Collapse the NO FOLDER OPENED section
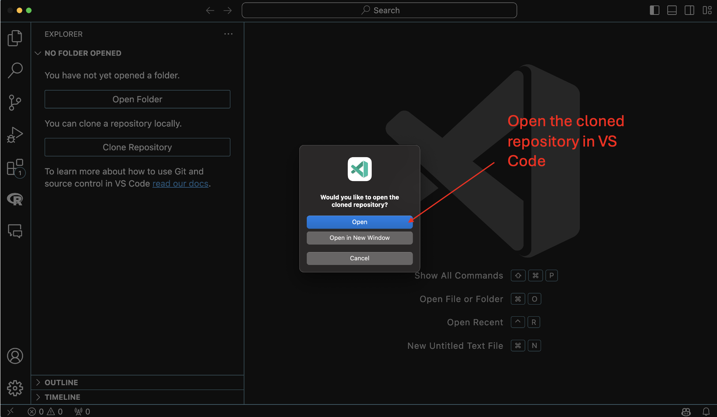This screenshot has width=717, height=417. coord(137,53)
